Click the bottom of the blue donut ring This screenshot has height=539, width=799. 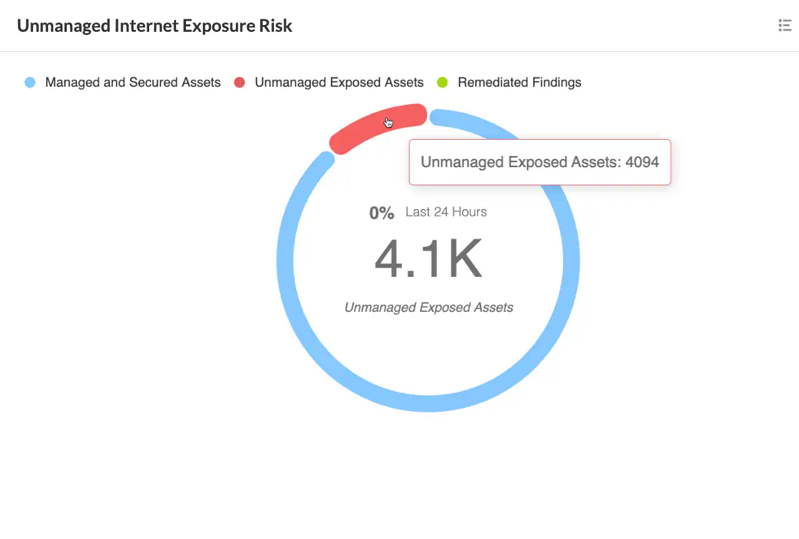[x=428, y=404]
